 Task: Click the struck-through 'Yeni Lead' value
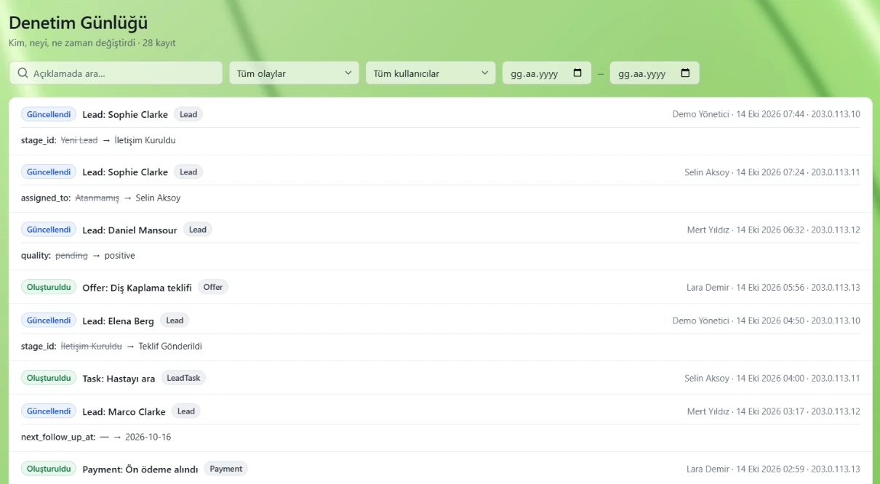coord(79,140)
